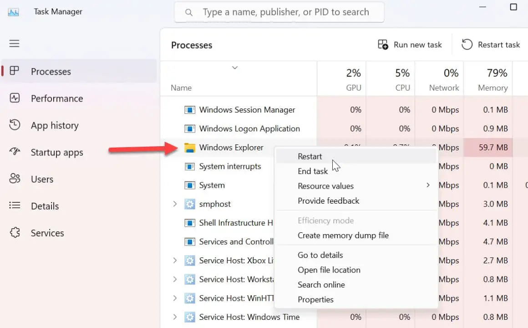The height and width of the screenshot is (328, 528).
Task: Sort by the CPU column header
Action: coord(390,79)
